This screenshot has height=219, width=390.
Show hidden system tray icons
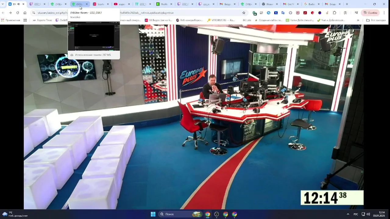pos(348,214)
